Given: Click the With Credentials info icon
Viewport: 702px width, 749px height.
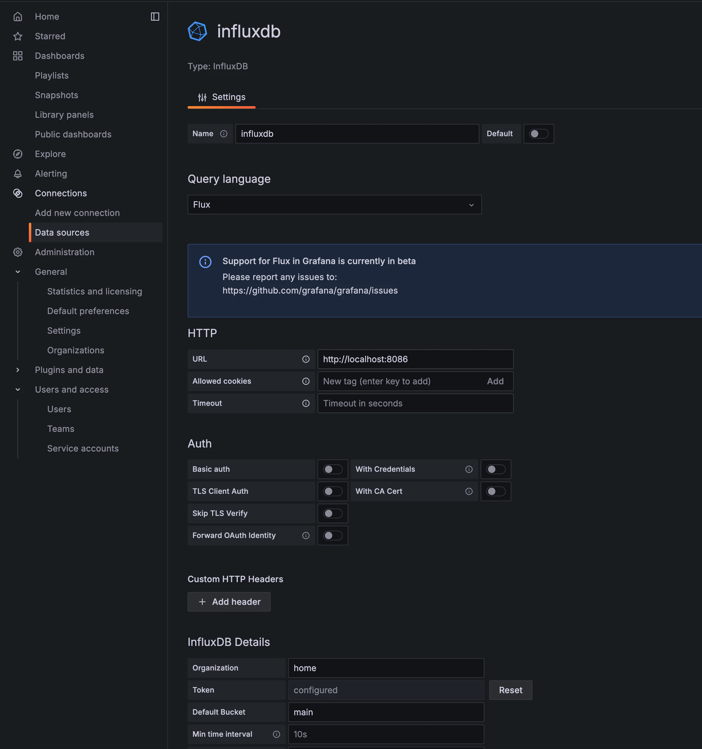Looking at the screenshot, I should 469,469.
